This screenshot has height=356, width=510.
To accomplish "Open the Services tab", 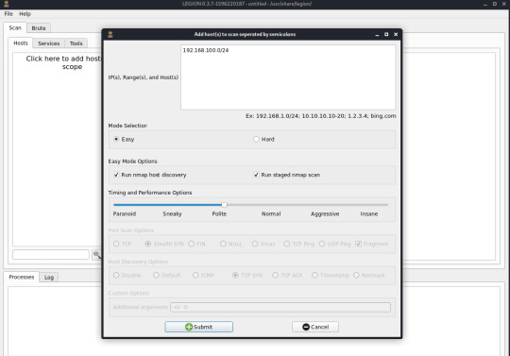I will click(x=49, y=43).
